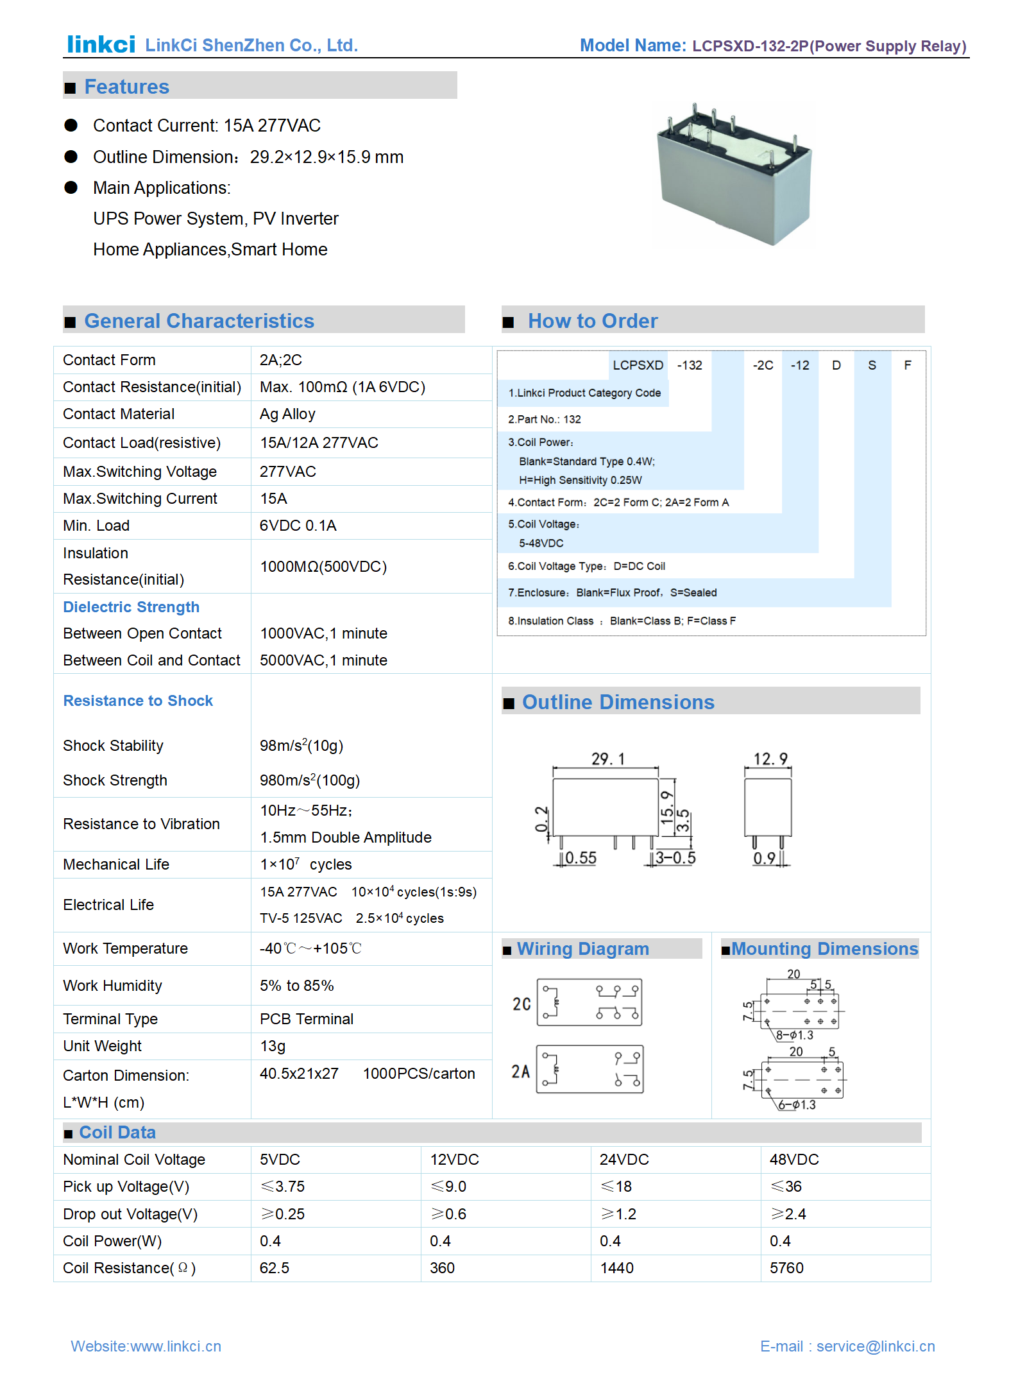Click the linkci logo in the header

point(101,44)
